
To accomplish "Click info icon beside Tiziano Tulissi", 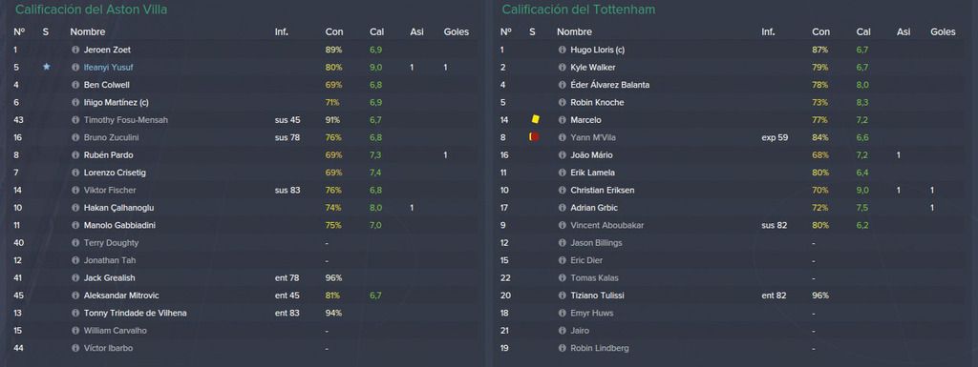I will [x=562, y=296].
